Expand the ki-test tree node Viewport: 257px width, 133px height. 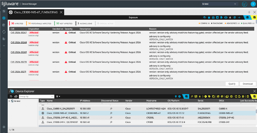pyautogui.click(x=9, y=101)
